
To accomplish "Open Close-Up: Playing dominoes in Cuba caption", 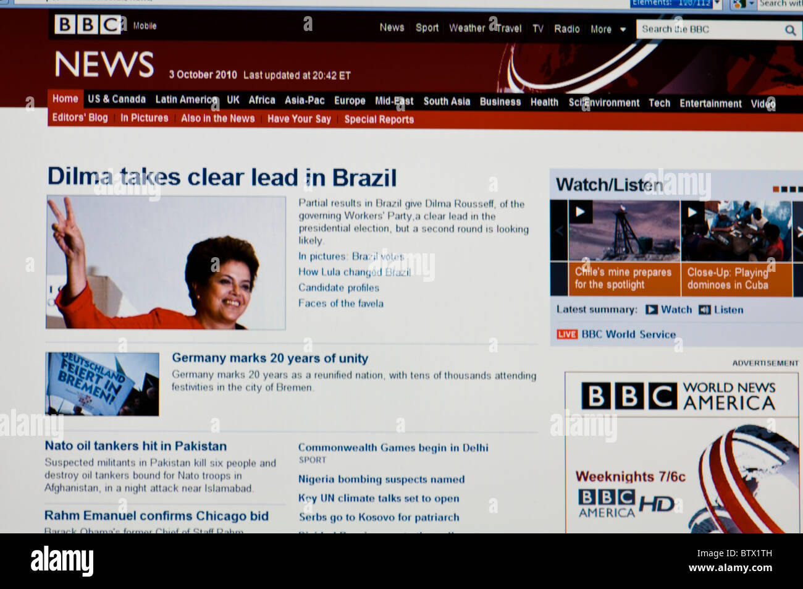I will 728,279.
